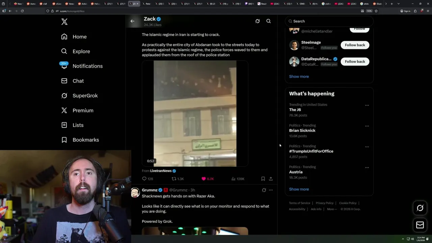Open trending topic The J6
432x243 pixels.
pyautogui.click(x=295, y=110)
